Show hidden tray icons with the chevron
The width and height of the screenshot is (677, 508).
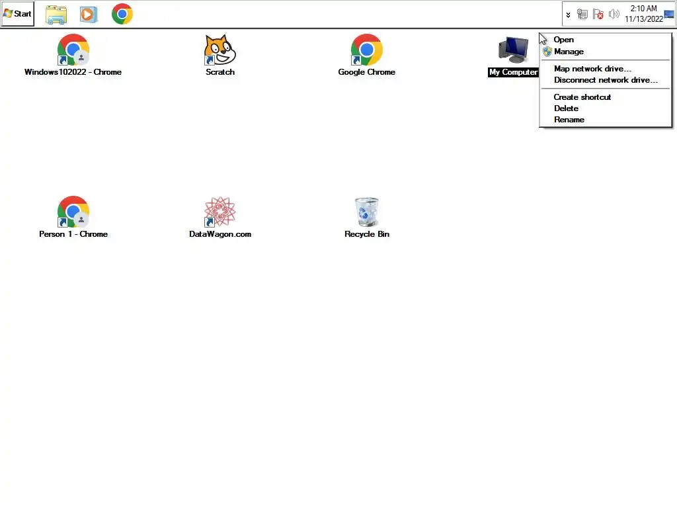click(568, 15)
